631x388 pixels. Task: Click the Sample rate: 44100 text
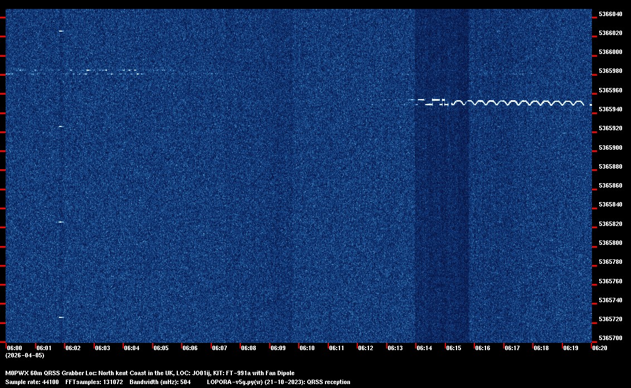tap(32, 382)
